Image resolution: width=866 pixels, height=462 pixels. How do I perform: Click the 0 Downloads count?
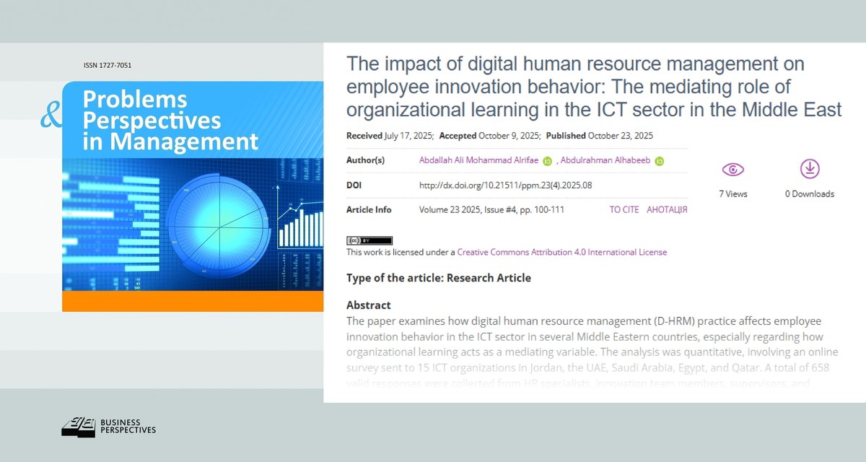tap(810, 194)
